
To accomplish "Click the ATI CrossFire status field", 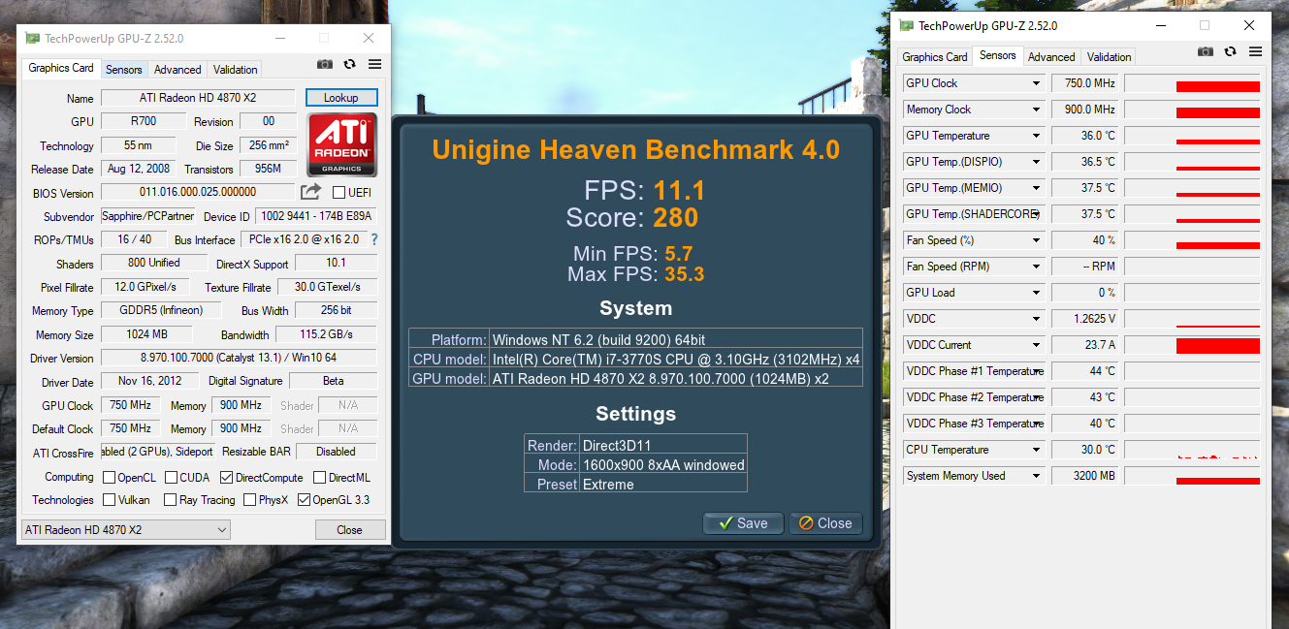I will [157, 452].
